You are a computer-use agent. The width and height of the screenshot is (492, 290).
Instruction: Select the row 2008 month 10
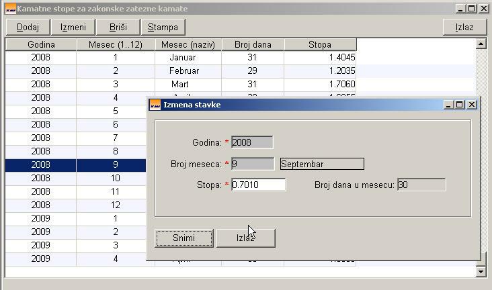tap(76, 179)
